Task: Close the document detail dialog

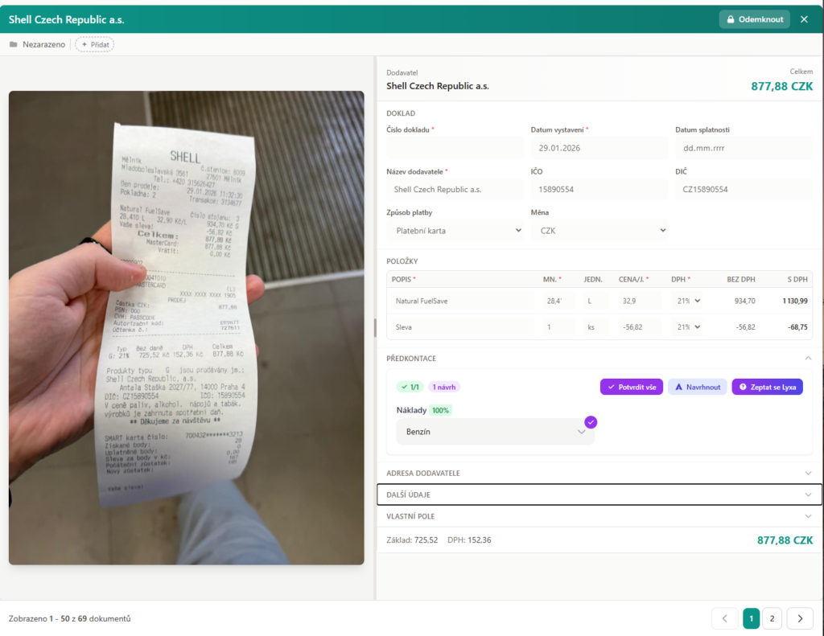Action: coord(804,19)
